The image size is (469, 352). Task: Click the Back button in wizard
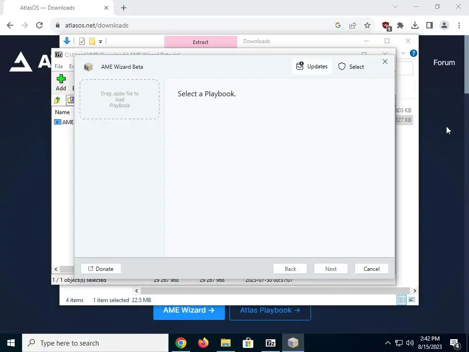point(290,269)
